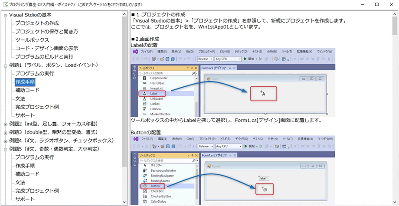Open コード・デザイン画面の表示 topic
The width and height of the screenshot is (399, 206).
click(x=46, y=48)
